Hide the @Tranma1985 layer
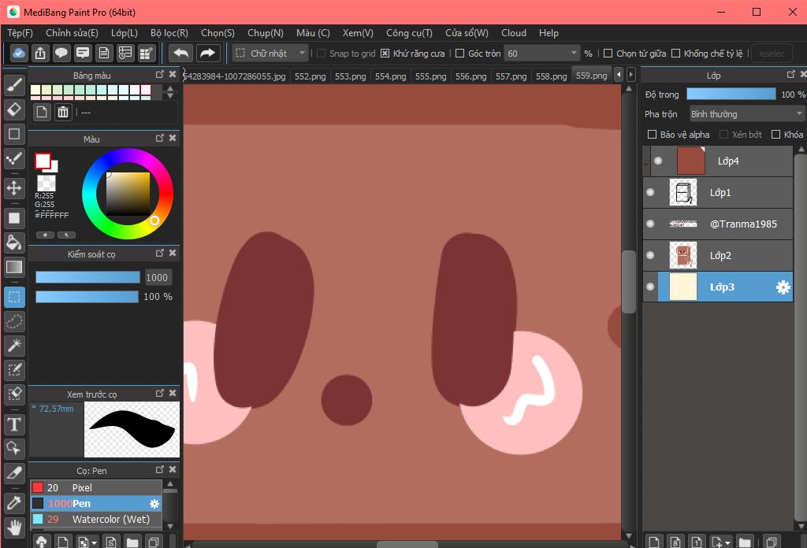This screenshot has width=807, height=548. pyautogui.click(x=650, y=224)
